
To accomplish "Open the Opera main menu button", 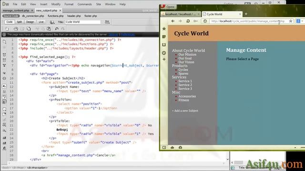I will 168,7.
